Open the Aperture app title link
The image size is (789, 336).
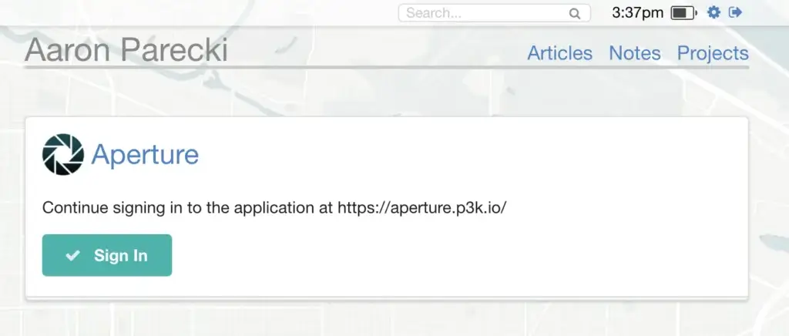coord(145,155)
